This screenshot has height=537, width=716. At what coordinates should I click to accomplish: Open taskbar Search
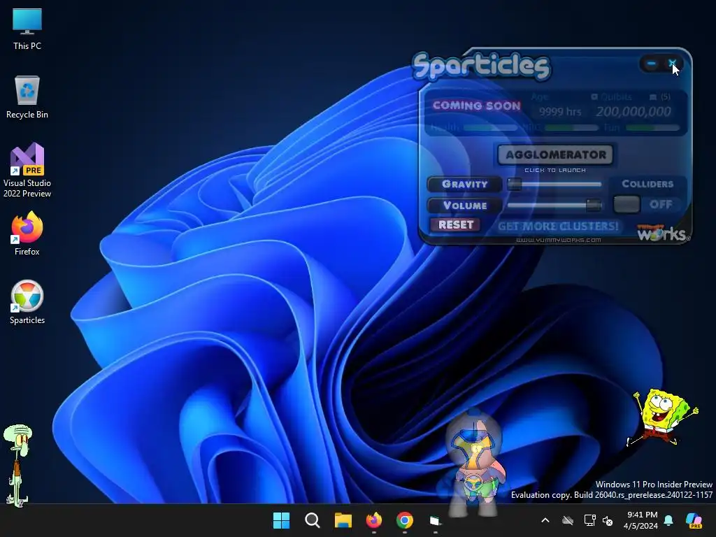pos(313,520)
